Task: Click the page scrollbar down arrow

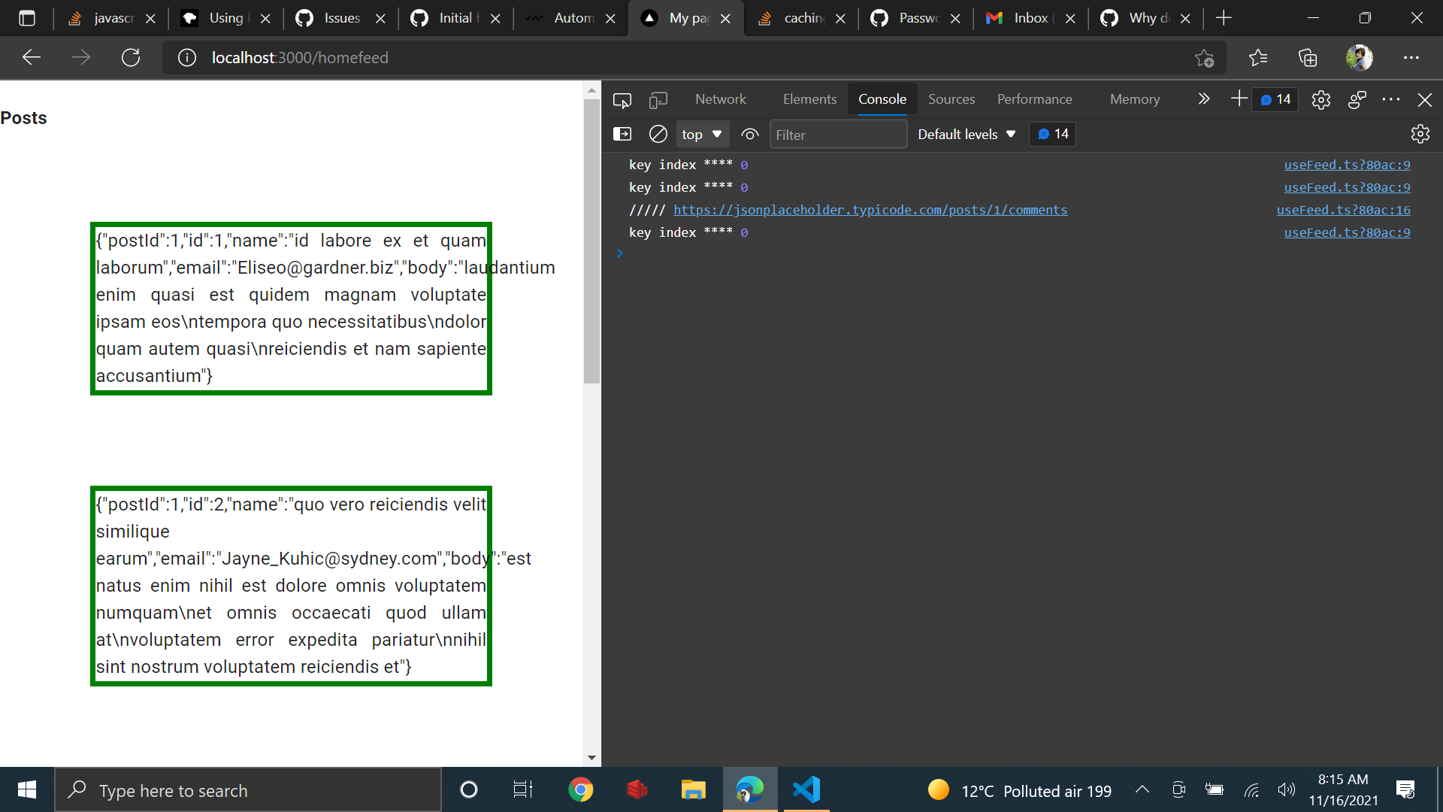Action: pyautogui.click(x=591, y=758)
